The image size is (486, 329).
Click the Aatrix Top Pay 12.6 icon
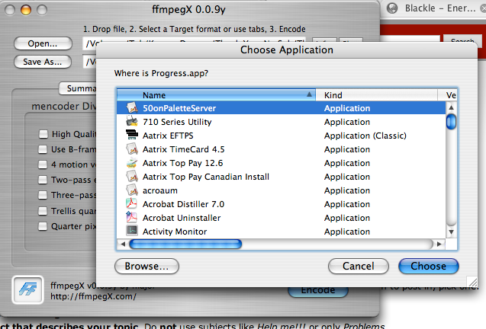[132, 163]
